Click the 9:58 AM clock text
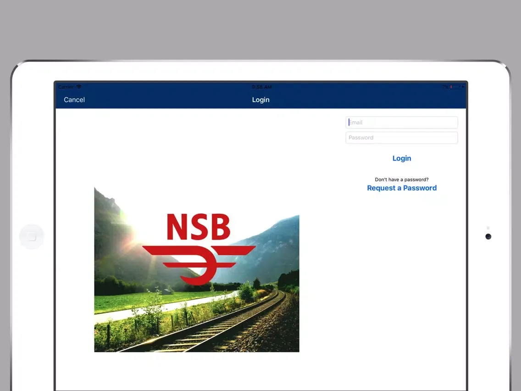521x391 pixels. pyautogui.click(x=261, y=87)
